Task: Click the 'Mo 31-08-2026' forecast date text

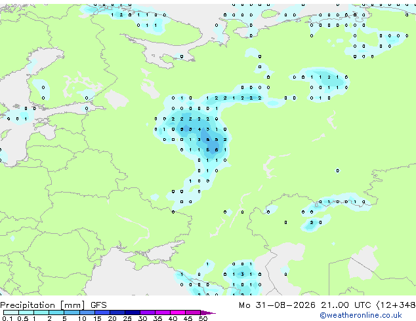Action: [x=277, y=305]
